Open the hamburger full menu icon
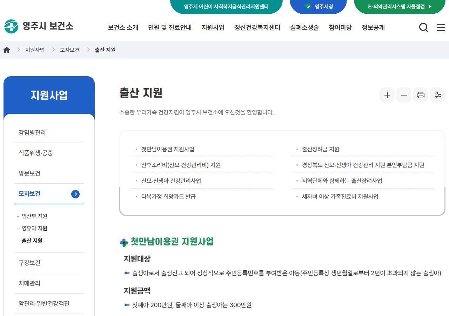449x316 pixels. click(441, 27)
